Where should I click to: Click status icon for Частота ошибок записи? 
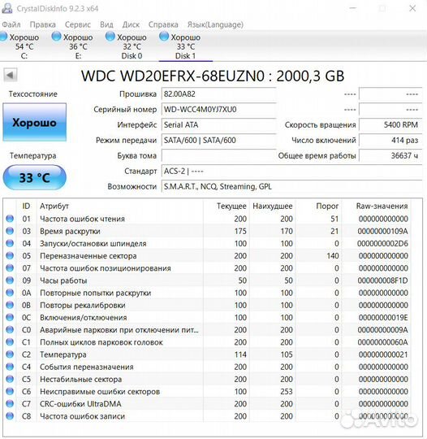pyautogui.click(x=10, y=415)
